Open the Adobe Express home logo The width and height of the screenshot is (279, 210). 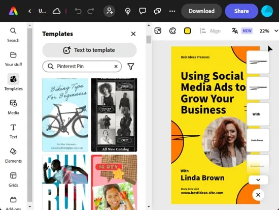(x=13, y=11)
